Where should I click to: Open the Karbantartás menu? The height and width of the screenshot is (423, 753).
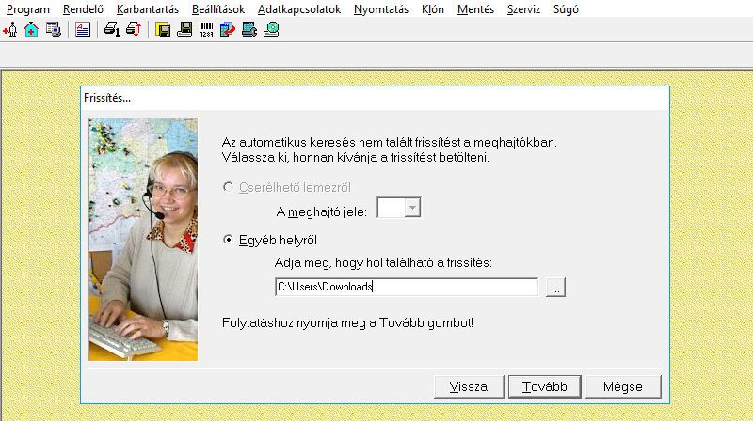[x=148, y=9]
